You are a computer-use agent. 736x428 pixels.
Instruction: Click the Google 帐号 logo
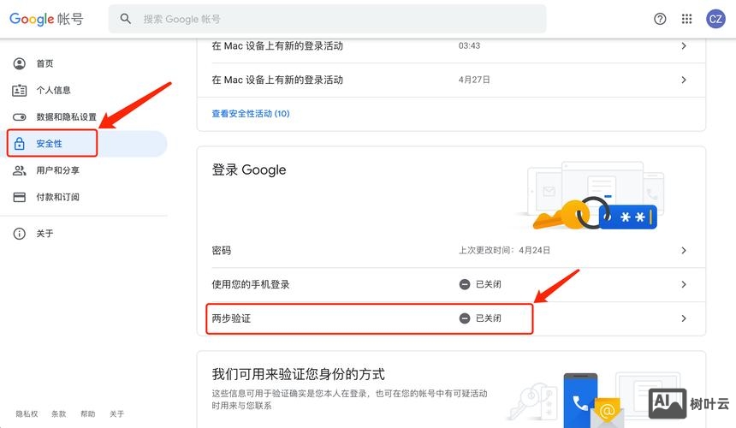pyautogui.click(x=46, y=19)
